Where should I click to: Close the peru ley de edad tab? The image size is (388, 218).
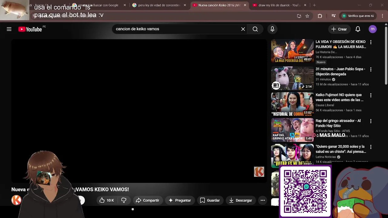coord(185,5)
